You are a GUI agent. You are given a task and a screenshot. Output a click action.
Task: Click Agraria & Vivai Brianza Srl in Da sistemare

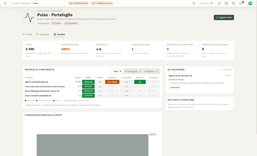click(x=180, y=76)
